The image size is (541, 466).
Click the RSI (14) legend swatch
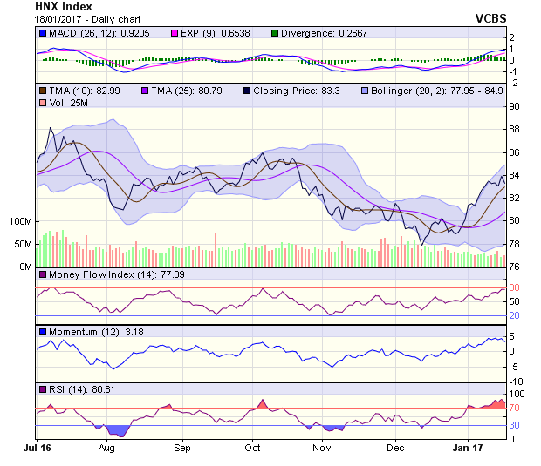click(43, 388)
